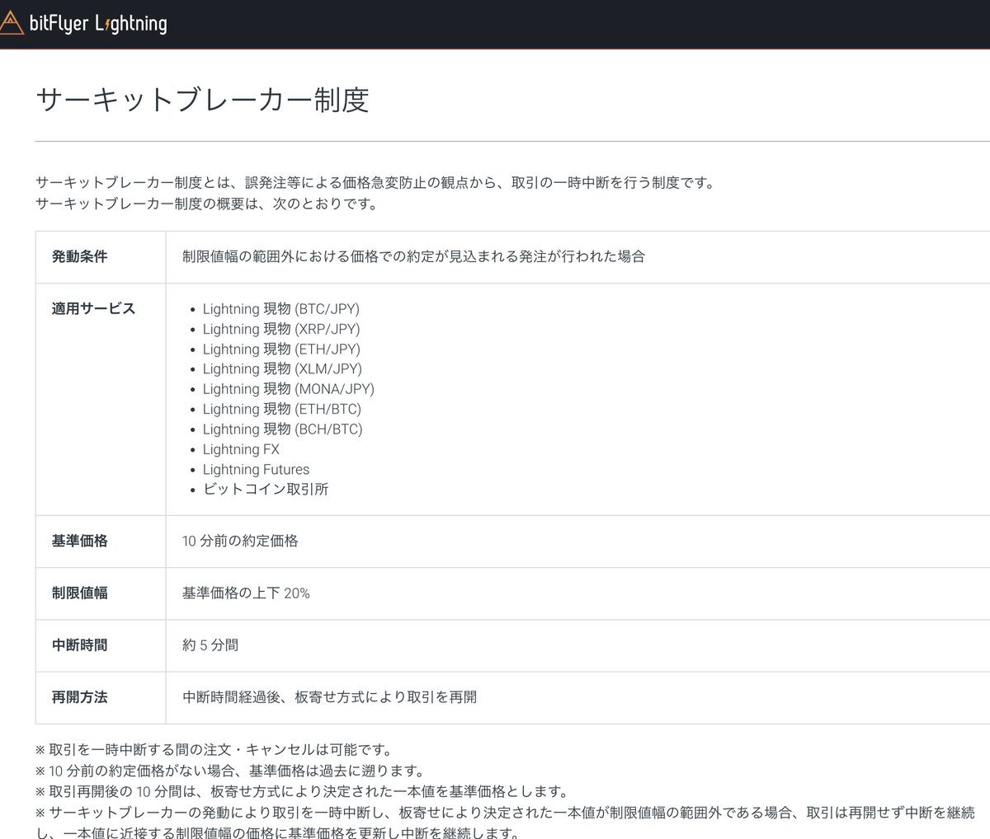The width and height of the screenshot is (990, 839).
Task: Click Lightning 現物 (ETH/BTC) list item
Action: [x=281, y=409]
